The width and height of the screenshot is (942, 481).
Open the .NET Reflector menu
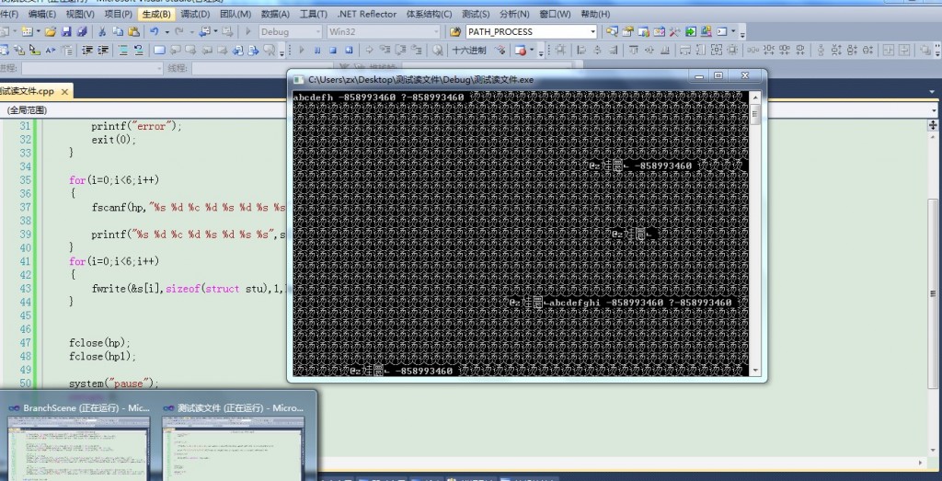coord(366,13)
